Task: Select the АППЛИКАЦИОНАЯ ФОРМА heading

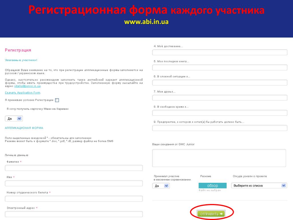Action: pyautogui.click(x=24, y=128)
